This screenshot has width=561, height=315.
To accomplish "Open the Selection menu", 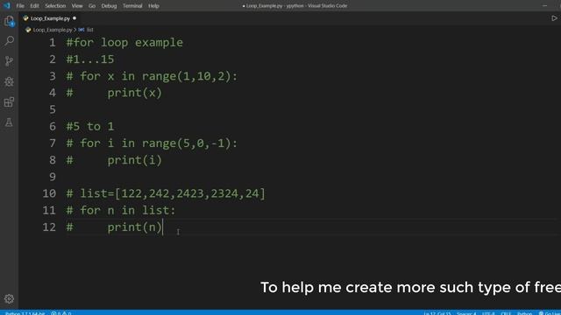I will click(x=55, y=6).
